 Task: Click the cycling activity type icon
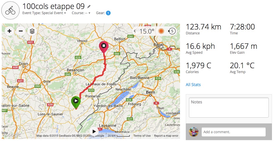pos(10,10)
